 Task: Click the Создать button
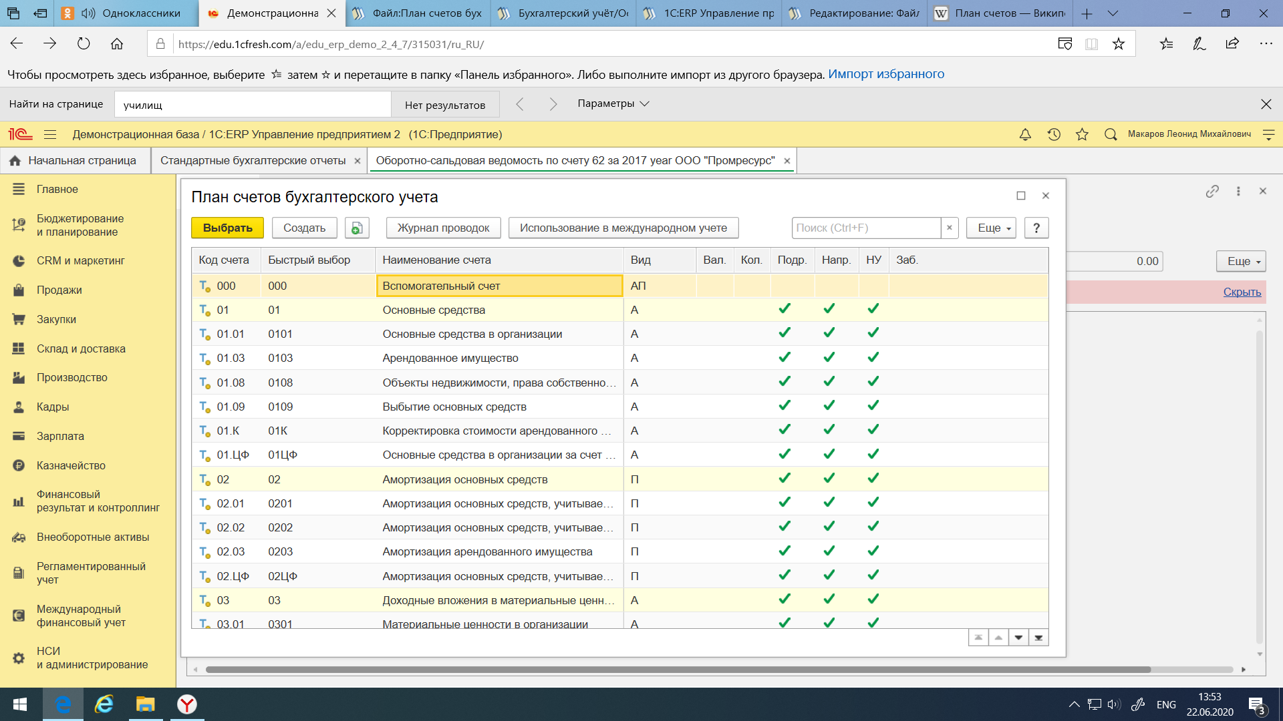(304, 228)
